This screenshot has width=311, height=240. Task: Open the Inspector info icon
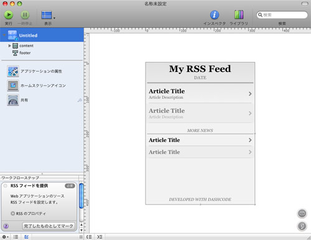215,15
